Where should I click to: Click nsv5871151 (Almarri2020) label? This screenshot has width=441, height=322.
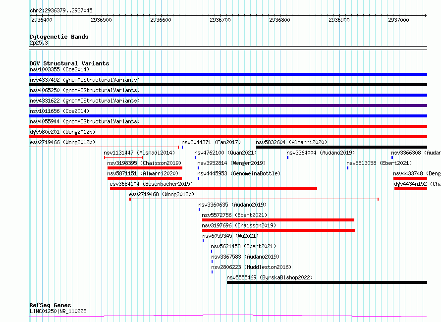[x=143, y=173]
